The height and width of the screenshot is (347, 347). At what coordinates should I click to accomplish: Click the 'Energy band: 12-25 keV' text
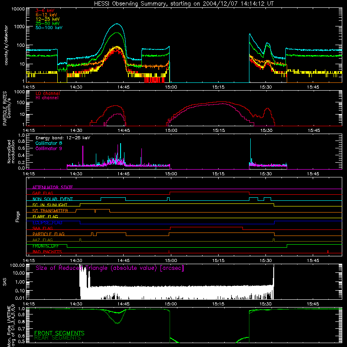(x=63, y=138)
